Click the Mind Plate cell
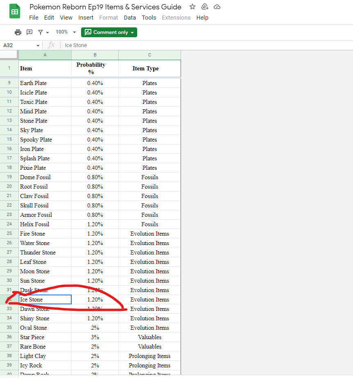 (45, 111)
